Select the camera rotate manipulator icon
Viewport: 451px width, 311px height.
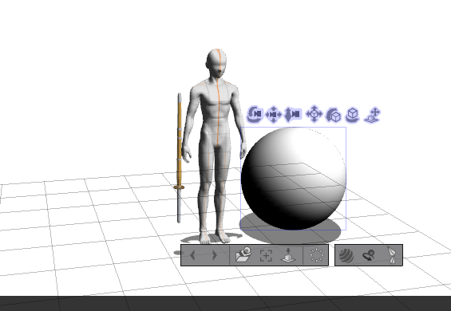255,114
